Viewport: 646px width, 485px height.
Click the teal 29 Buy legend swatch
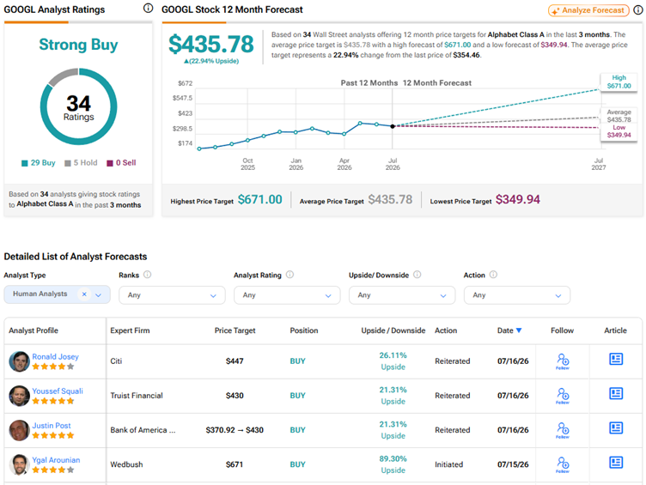pos(25,163)
